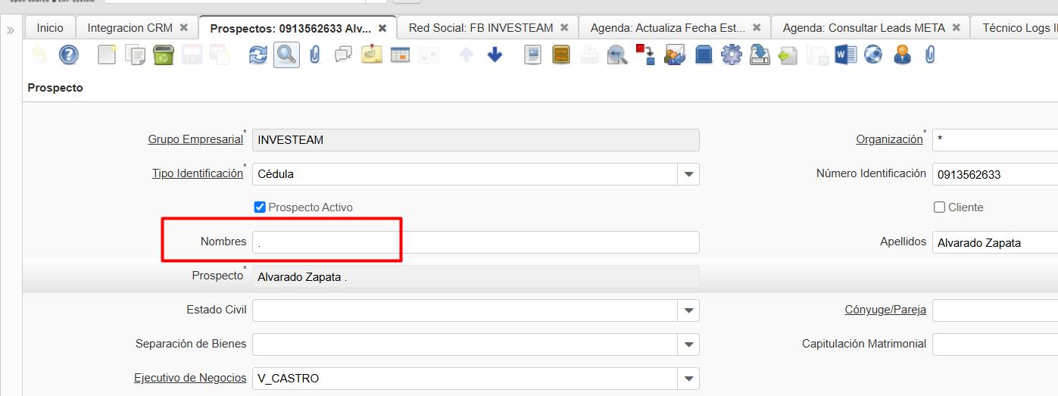Open the yellow post-it note icon

371,55
